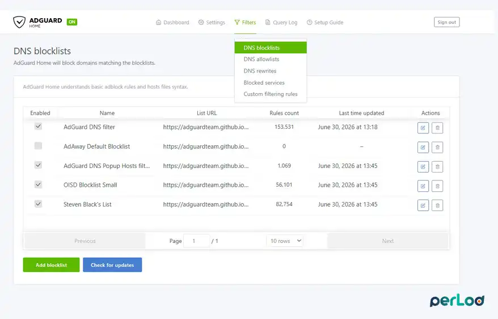This screenshot has width=498, height=319.
Task: Sort by the Name column header
Action: 107,113
